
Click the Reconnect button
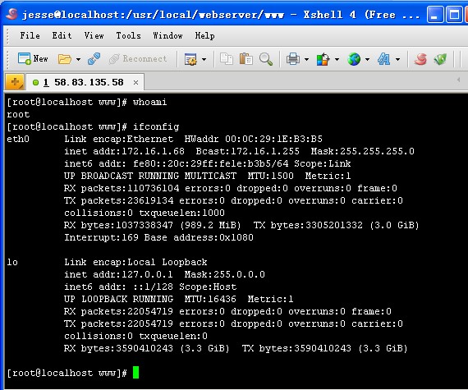coord(138,59)
